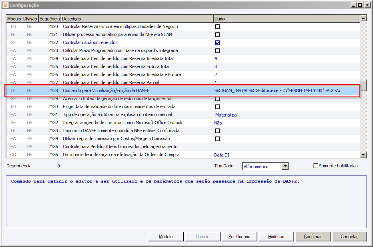Select row 2121 Utilizar processo automático description
The height and width of the screenshot is (247, 373).
tap(117, 35)
